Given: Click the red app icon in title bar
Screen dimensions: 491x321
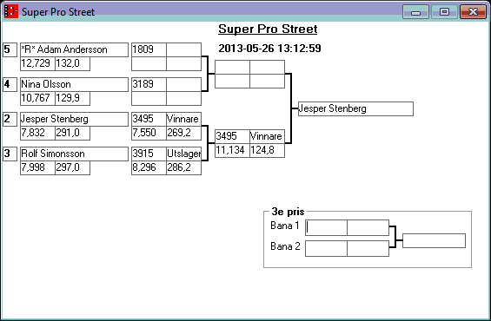Looking at the screenshot, I should (11, 11).
